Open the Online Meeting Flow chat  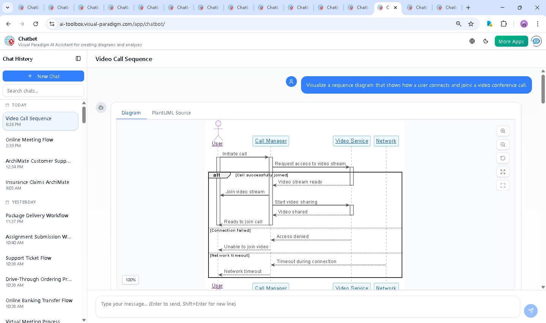(x=30, y=142)
